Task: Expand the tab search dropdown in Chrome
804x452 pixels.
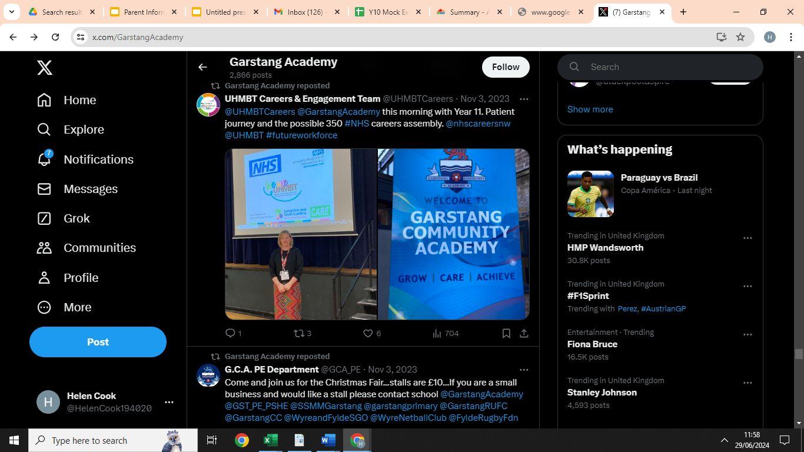Action: tap(11, 12)
